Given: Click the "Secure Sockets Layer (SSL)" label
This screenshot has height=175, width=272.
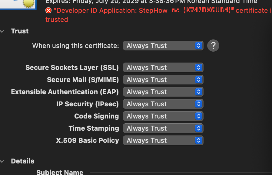Looking at the screenshot, I should 72,67.
